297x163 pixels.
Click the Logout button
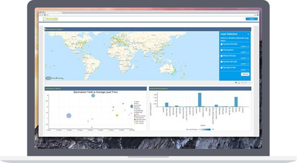tap(251, 19)
